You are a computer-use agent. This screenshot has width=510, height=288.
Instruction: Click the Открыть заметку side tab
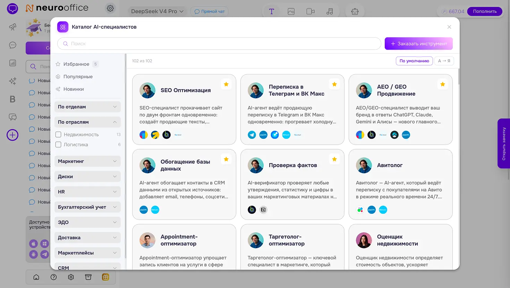click(x=504, y=144)
